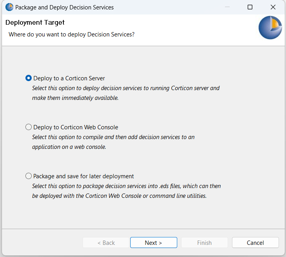The width and height of the screenshot is (286, 257).
Task: Click the description mentioning .eds files
Action: [126, 191]
